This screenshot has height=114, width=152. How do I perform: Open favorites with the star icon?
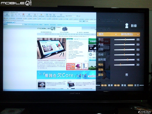(x=41, y=15)
